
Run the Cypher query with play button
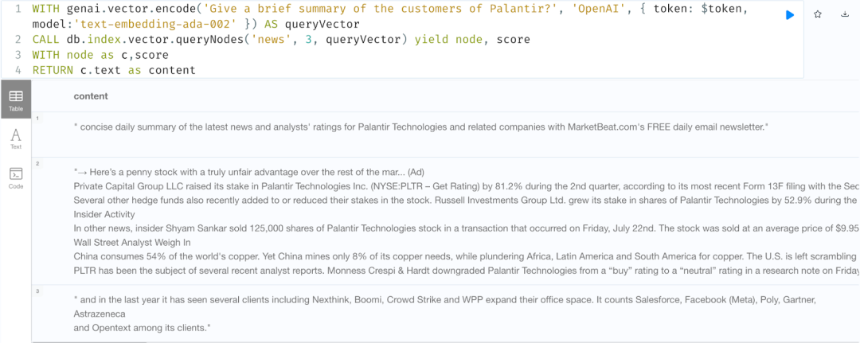coord(790,14)
